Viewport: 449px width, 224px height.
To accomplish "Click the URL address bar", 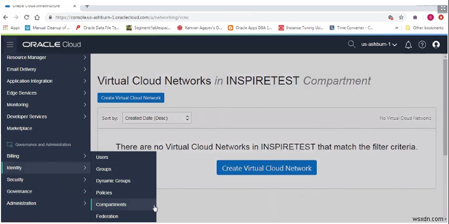I will click(x=218, y=17).
